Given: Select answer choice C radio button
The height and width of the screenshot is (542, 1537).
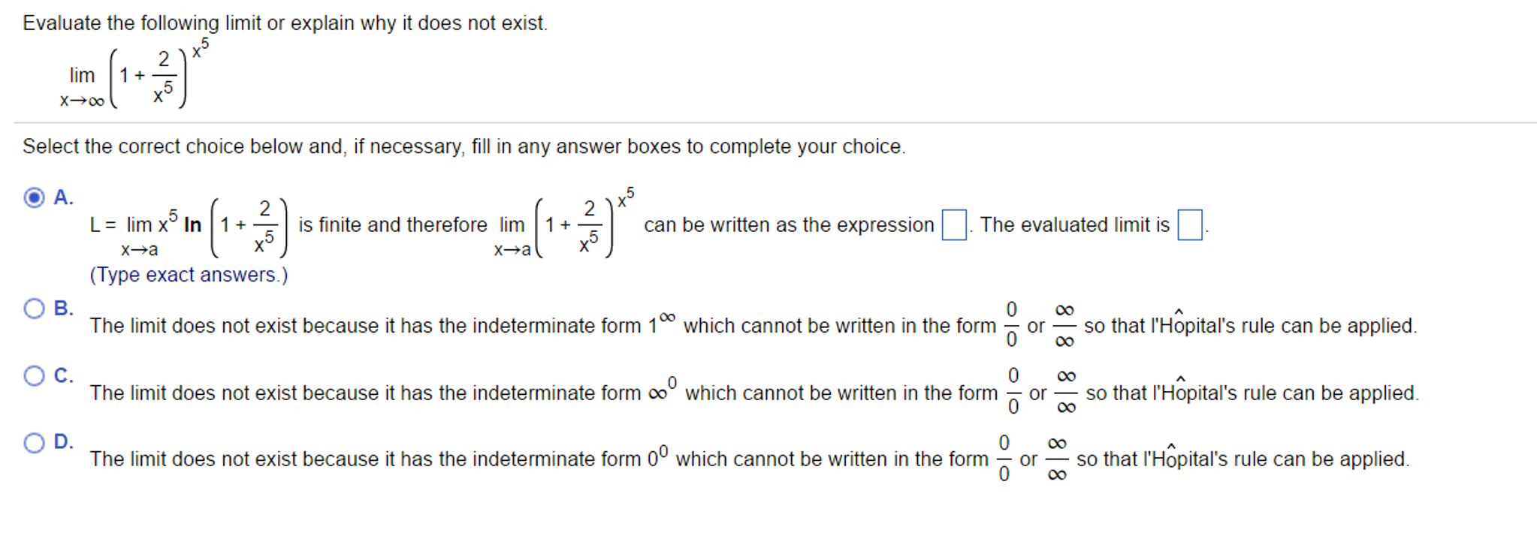Looking at the screenshot, I should pos(34,375).
